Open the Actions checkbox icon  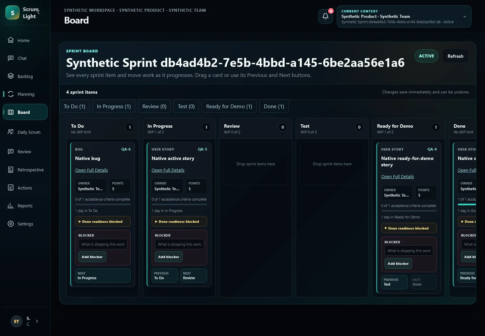11,188
